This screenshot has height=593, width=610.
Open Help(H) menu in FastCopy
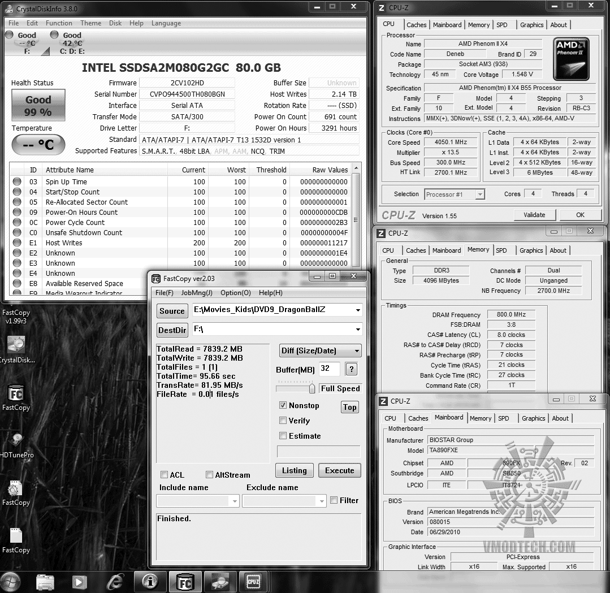[x=271, y=293]
